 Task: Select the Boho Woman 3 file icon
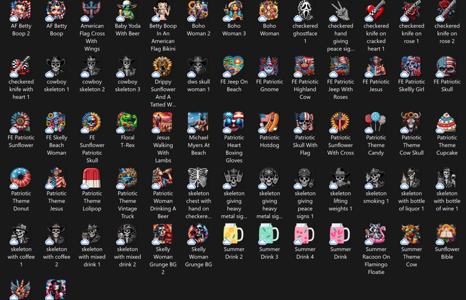[234, 11]
